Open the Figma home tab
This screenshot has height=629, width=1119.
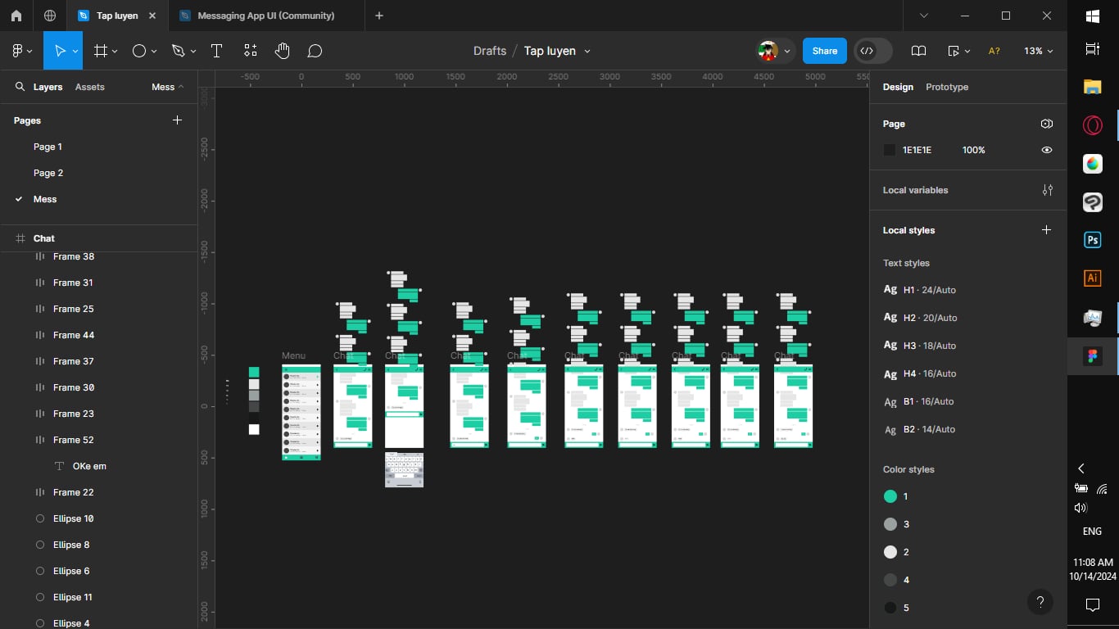tap(16, 16)
